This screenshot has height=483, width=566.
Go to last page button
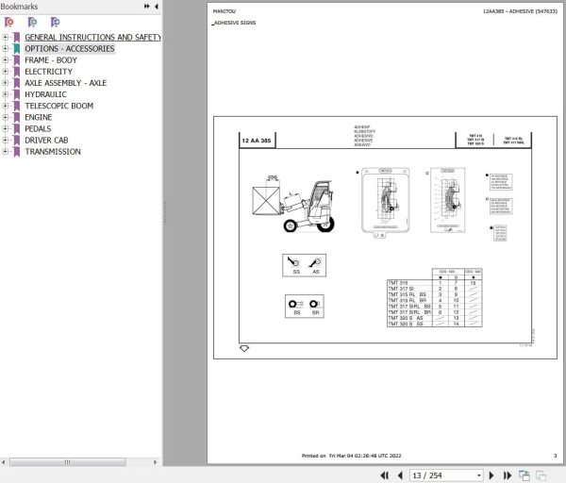[x=508, y=475]
